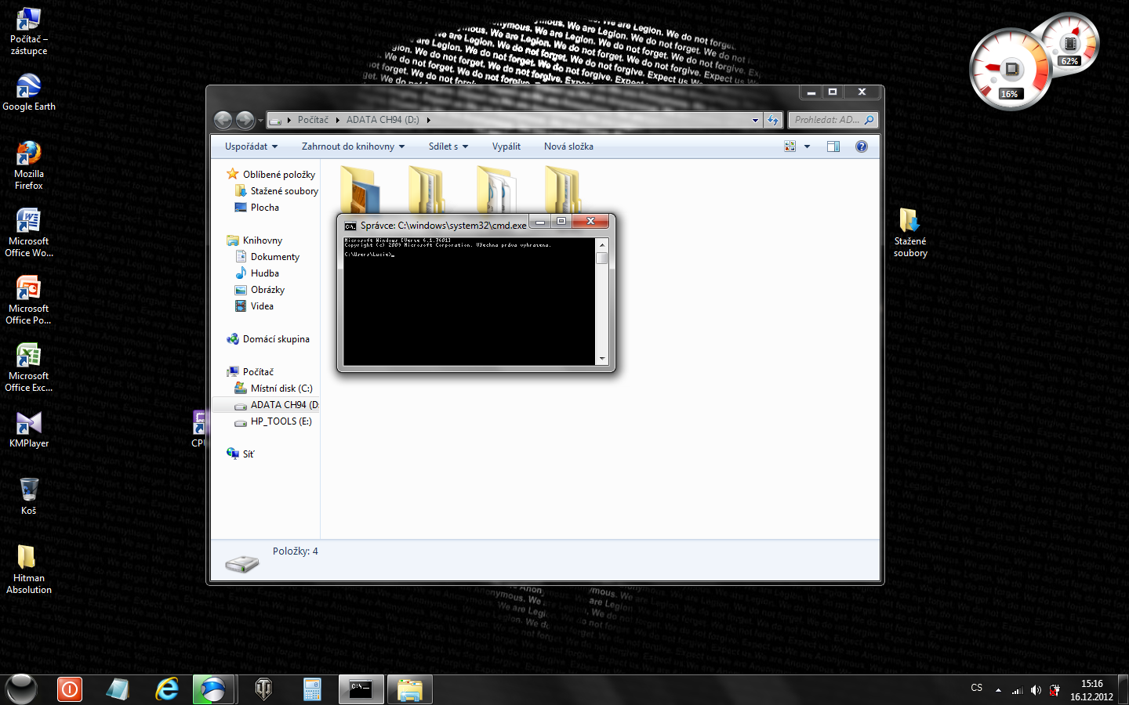Launch World of Tanks from the taskbar
Screen dimensions: 1129x705
(264, 690)
